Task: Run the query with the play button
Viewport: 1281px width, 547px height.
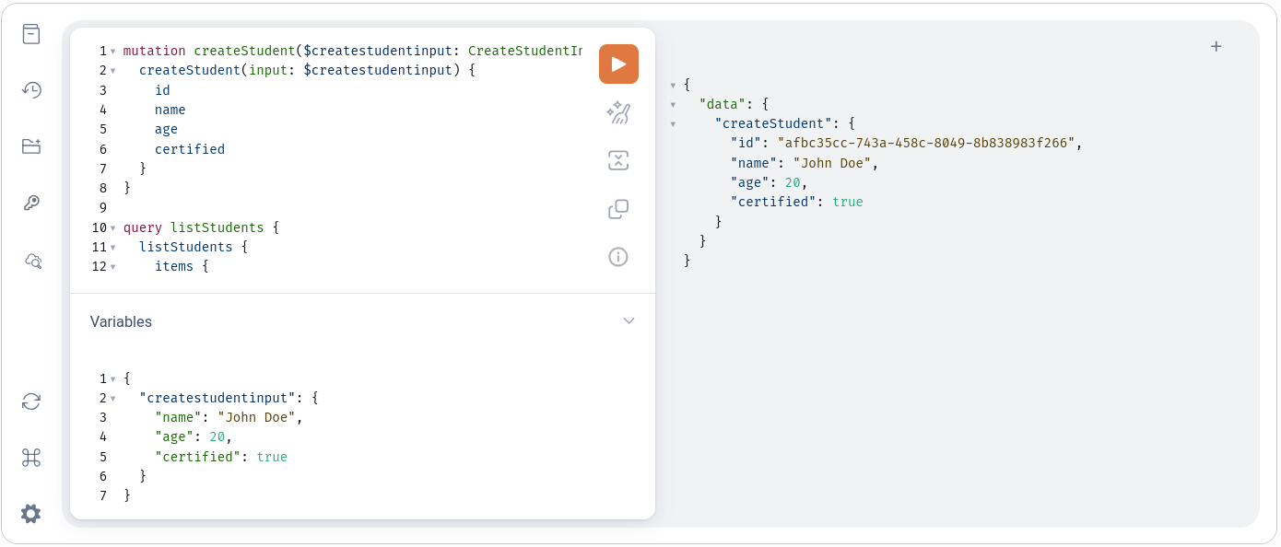Action: tap(618, 64)
